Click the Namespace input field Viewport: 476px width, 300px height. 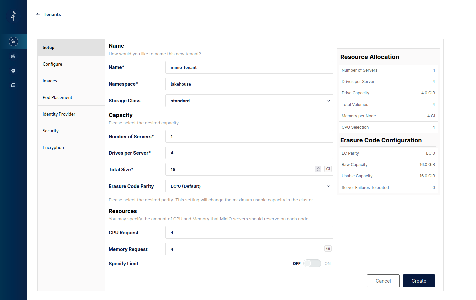pyautogui.click(x=249, y=84)
